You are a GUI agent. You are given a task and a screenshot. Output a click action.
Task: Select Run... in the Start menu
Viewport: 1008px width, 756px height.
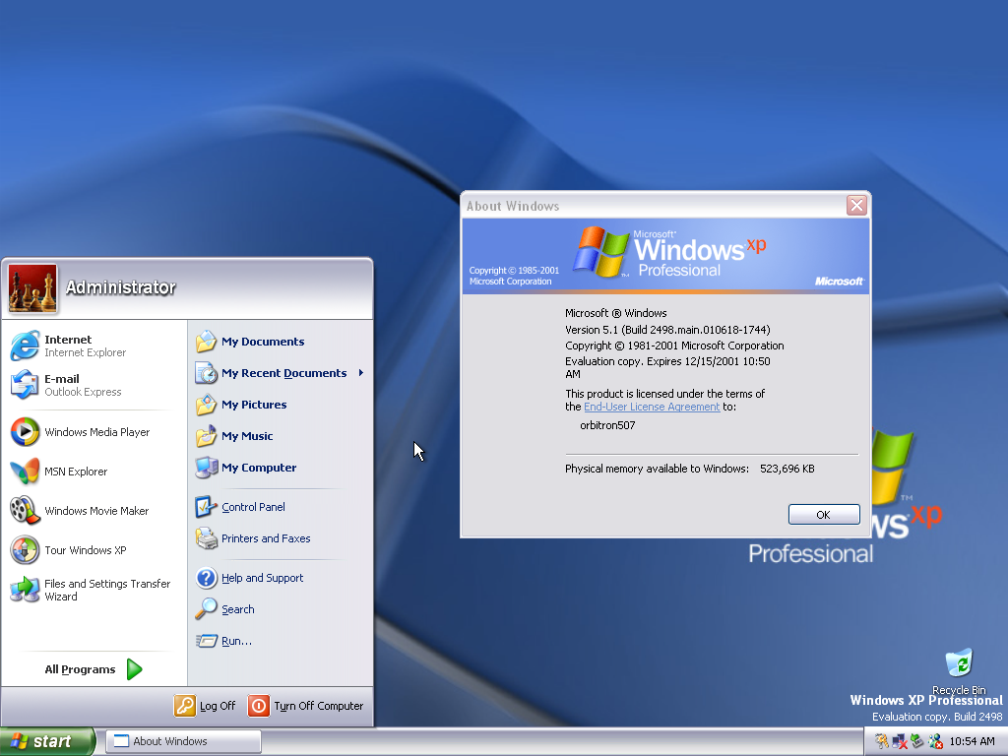pos(281,640)
